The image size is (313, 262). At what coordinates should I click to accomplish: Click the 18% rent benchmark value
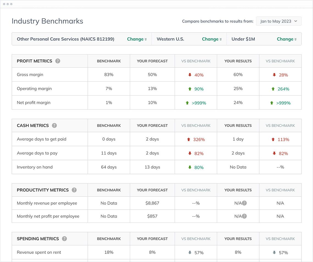click(109, 252)
